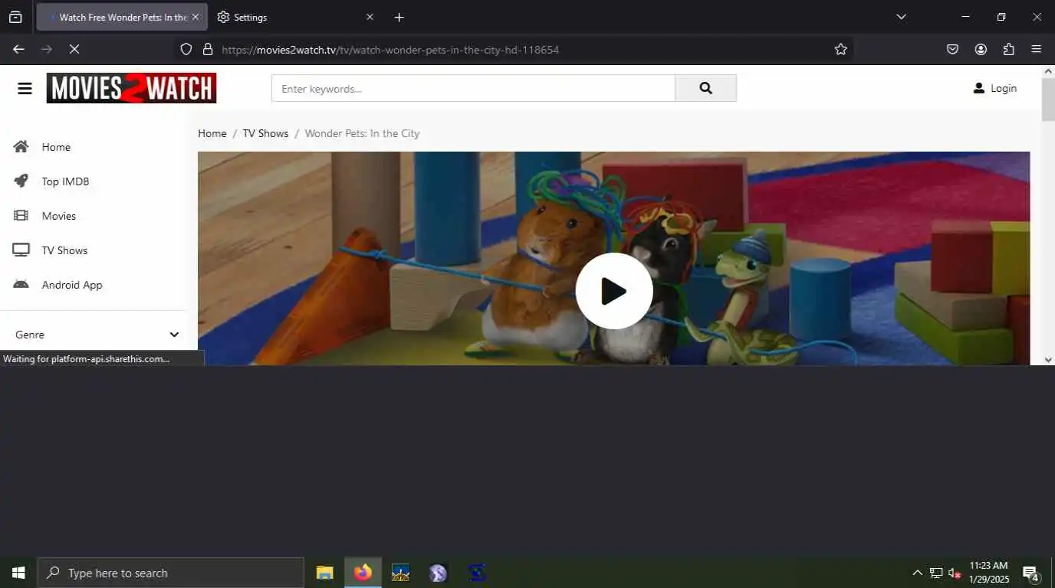The width and height of the screenshot is (1055, 588).
Task: Click the Android App robot icon
Action: tap(21, 285)
